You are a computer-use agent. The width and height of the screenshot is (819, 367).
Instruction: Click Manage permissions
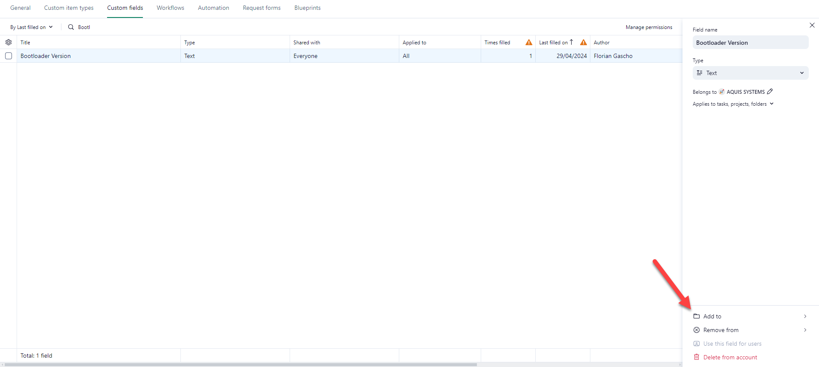tap(648, 27)
